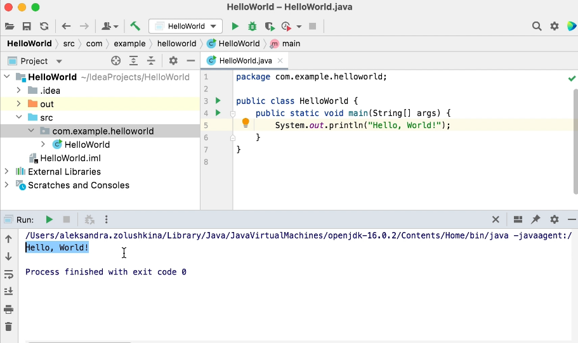The width and height of the screenshot is (578, 343).
Task: Pin the Run tab with the pin icon
Action: point(535,219)
